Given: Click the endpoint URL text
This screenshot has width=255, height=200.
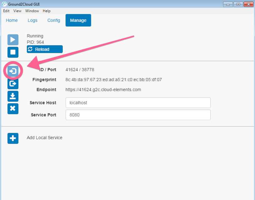Looking at the screenshot, I should 103,90.
